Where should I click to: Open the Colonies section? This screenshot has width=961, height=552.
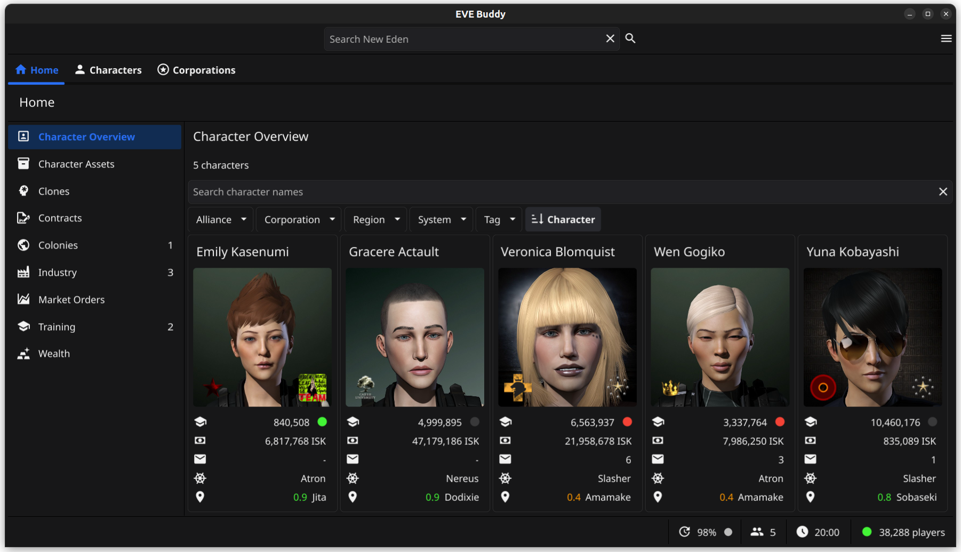tap(58, 245)
